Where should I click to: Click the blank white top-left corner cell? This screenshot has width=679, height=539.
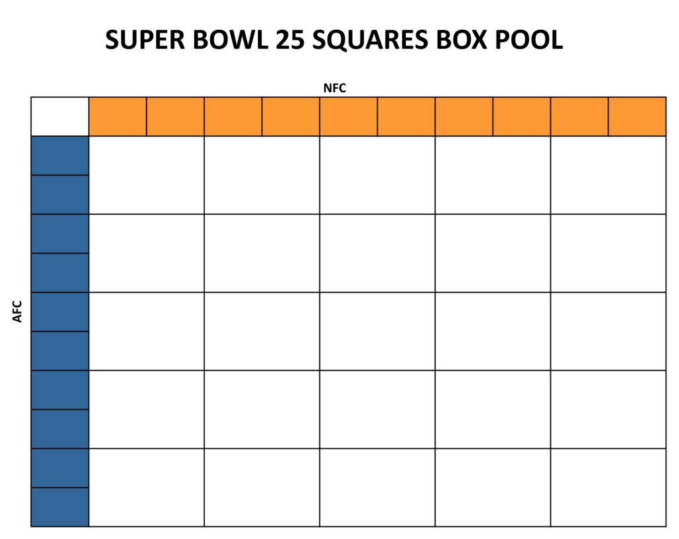pos(60,117)
